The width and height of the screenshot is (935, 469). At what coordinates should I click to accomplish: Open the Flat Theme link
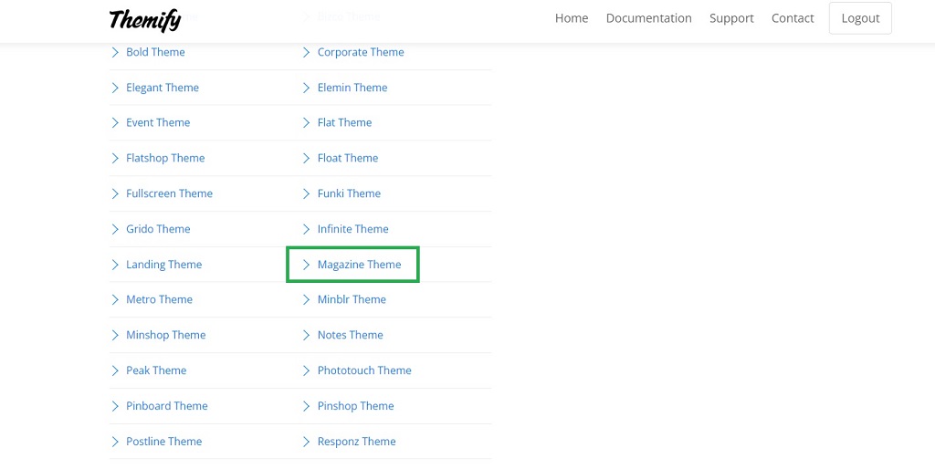[x=344, y=123]
